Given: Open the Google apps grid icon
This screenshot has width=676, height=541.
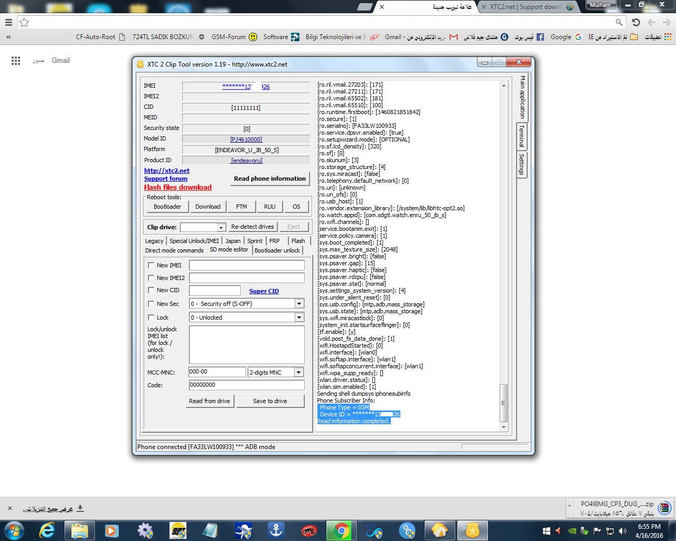Looking at the screenshot, I should click(x=16, y=61).
